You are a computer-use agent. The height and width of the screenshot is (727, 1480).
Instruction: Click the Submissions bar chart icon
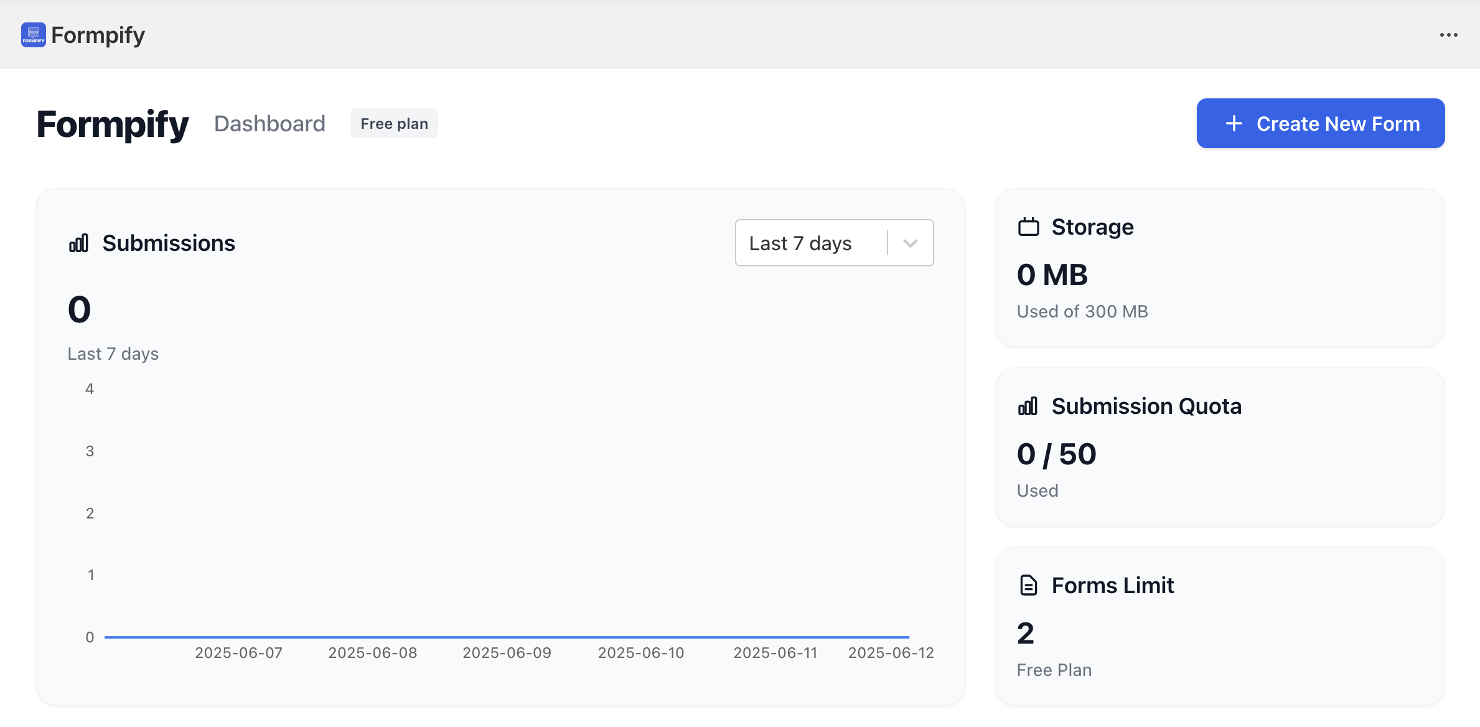pos(79,243)
